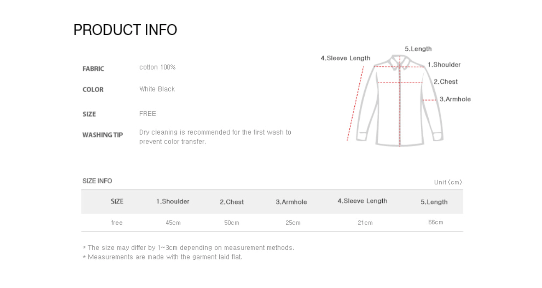Click the "cotton 100%" fabric value
The width and height of the screenshot is (542, 288).
[157, 67]
